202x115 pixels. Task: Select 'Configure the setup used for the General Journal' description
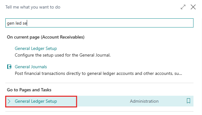pyautogui.click(x=63, y=55)
